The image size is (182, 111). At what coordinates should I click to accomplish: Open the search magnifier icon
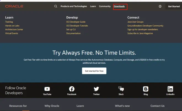pos(56,6)
